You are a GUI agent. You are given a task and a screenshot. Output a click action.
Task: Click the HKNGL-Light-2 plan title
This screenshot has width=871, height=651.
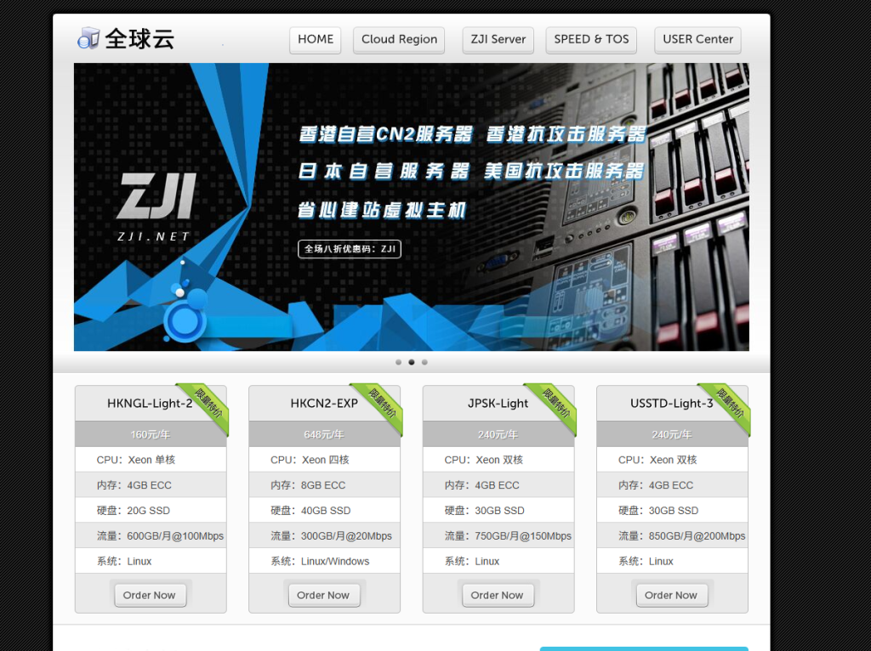tap(150, 404)
